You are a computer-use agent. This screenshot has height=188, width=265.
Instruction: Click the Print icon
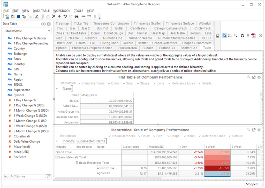click(x=77, y=17)
